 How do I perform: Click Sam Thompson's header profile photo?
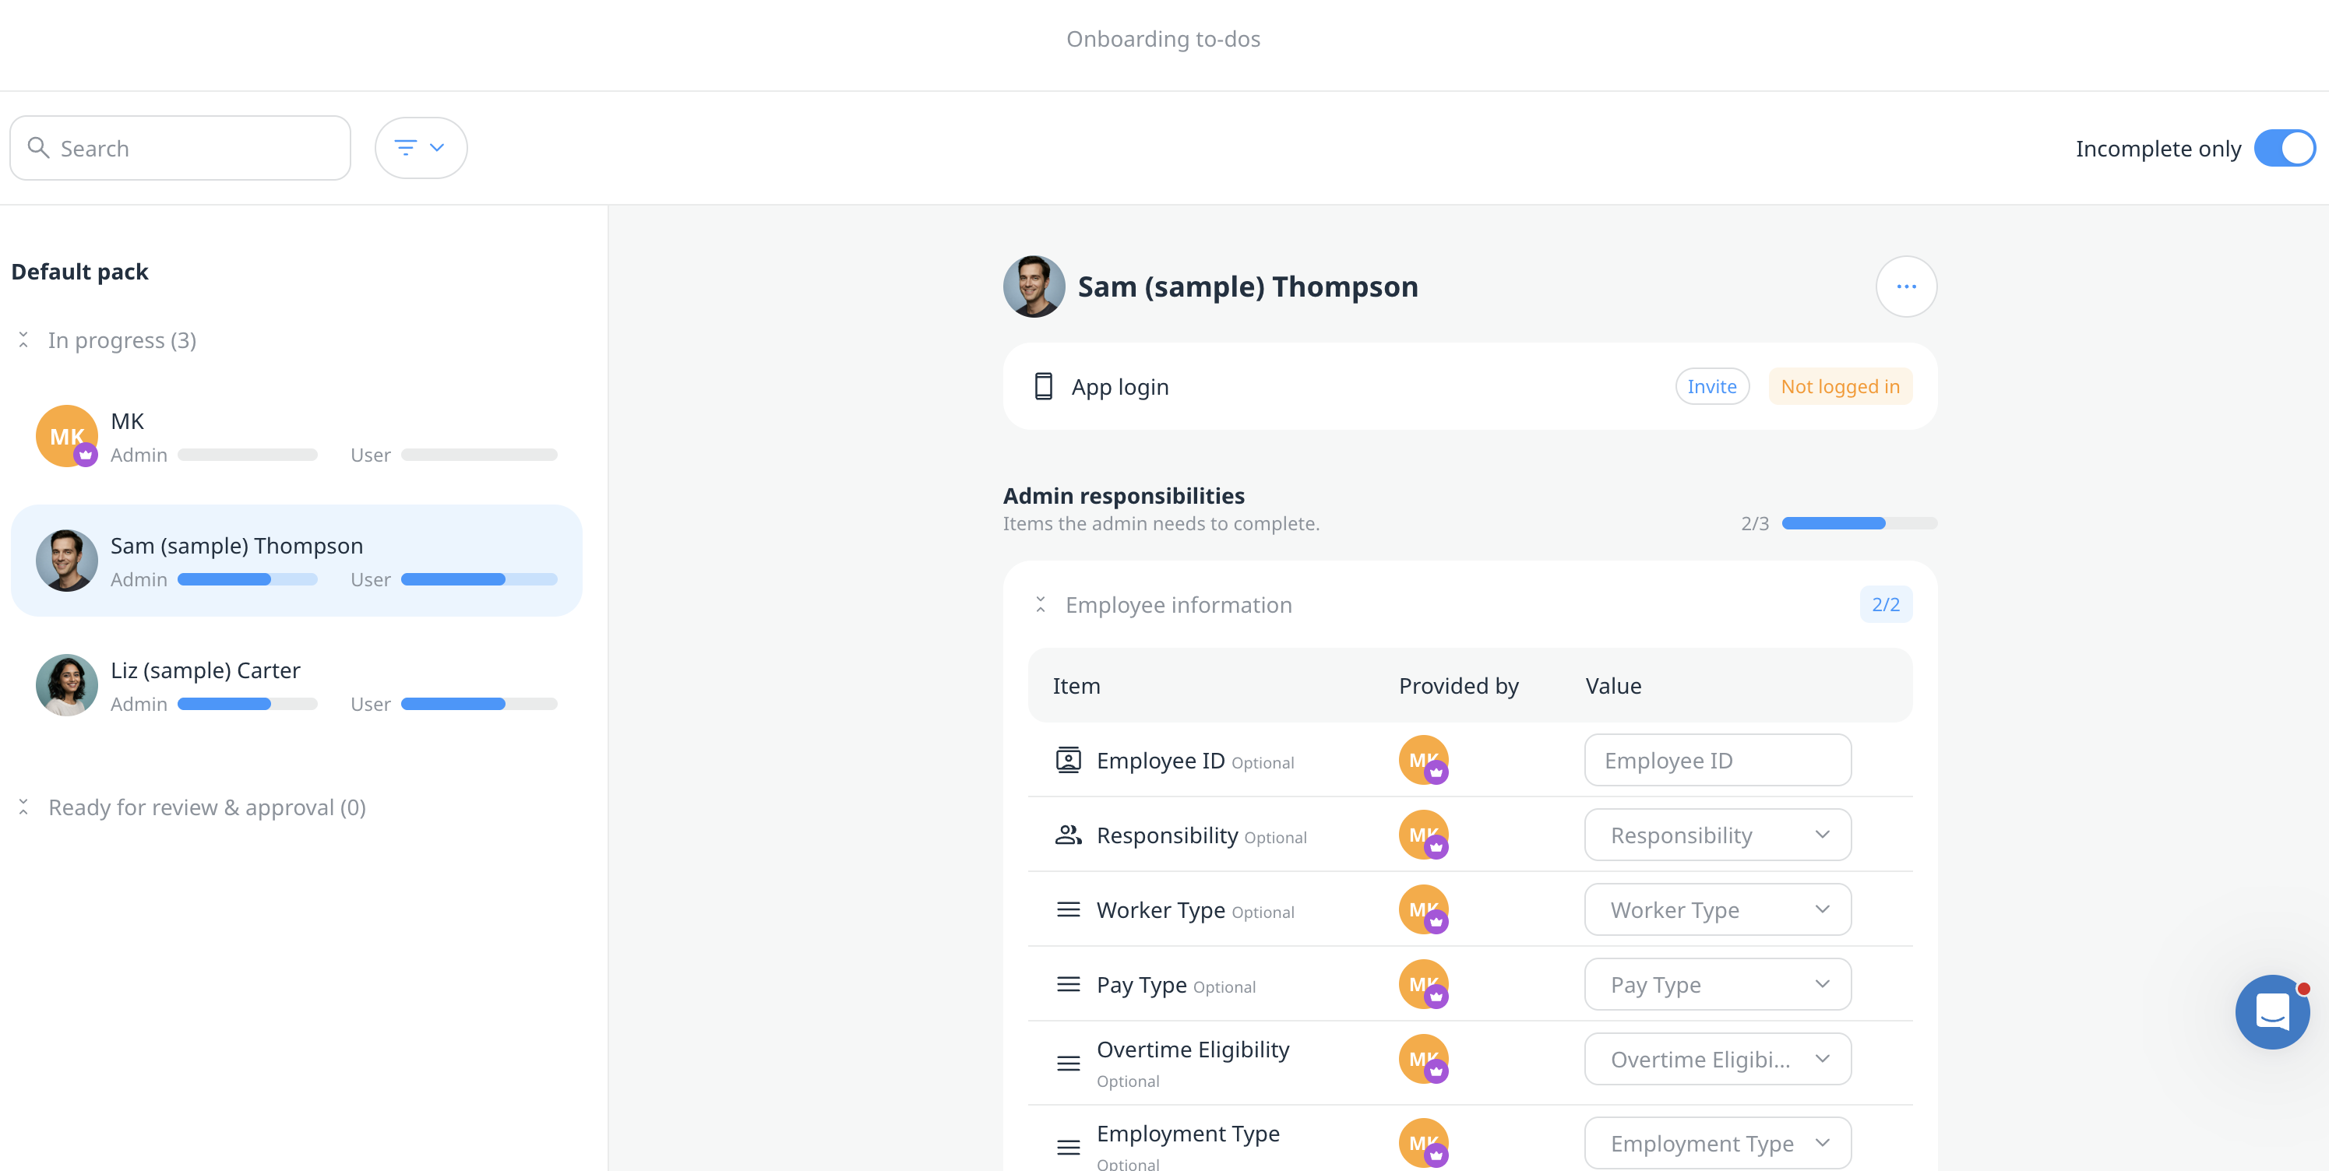tap(1034, 287)
